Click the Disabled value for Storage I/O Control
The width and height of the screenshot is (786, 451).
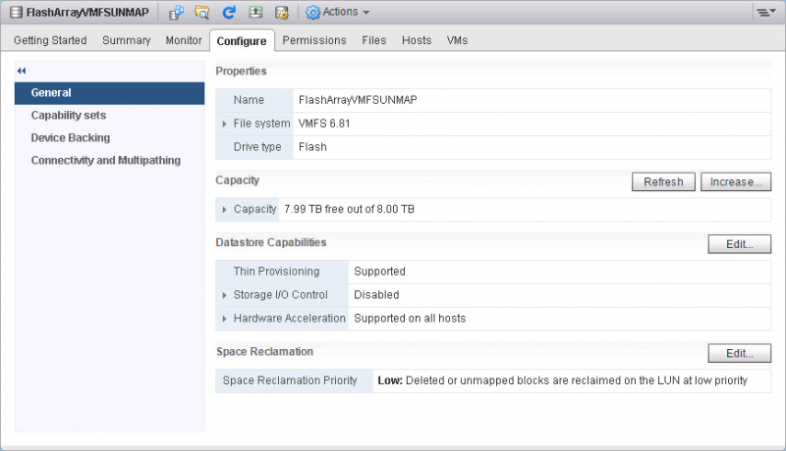pos(376,295)
